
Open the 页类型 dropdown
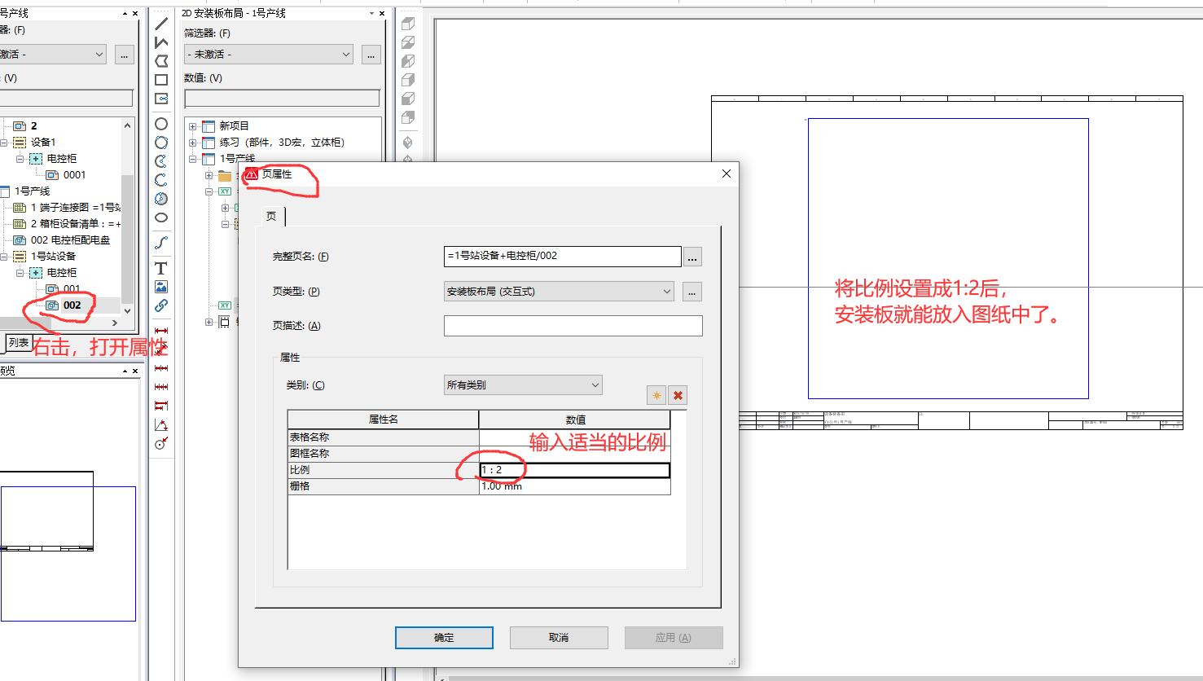(x=666, y=291)
